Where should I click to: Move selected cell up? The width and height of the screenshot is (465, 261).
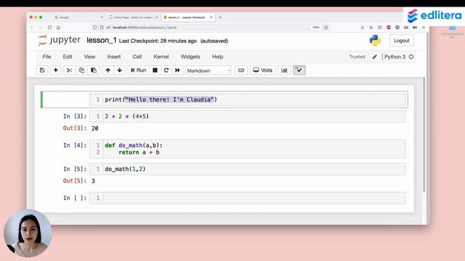(108, 70)
